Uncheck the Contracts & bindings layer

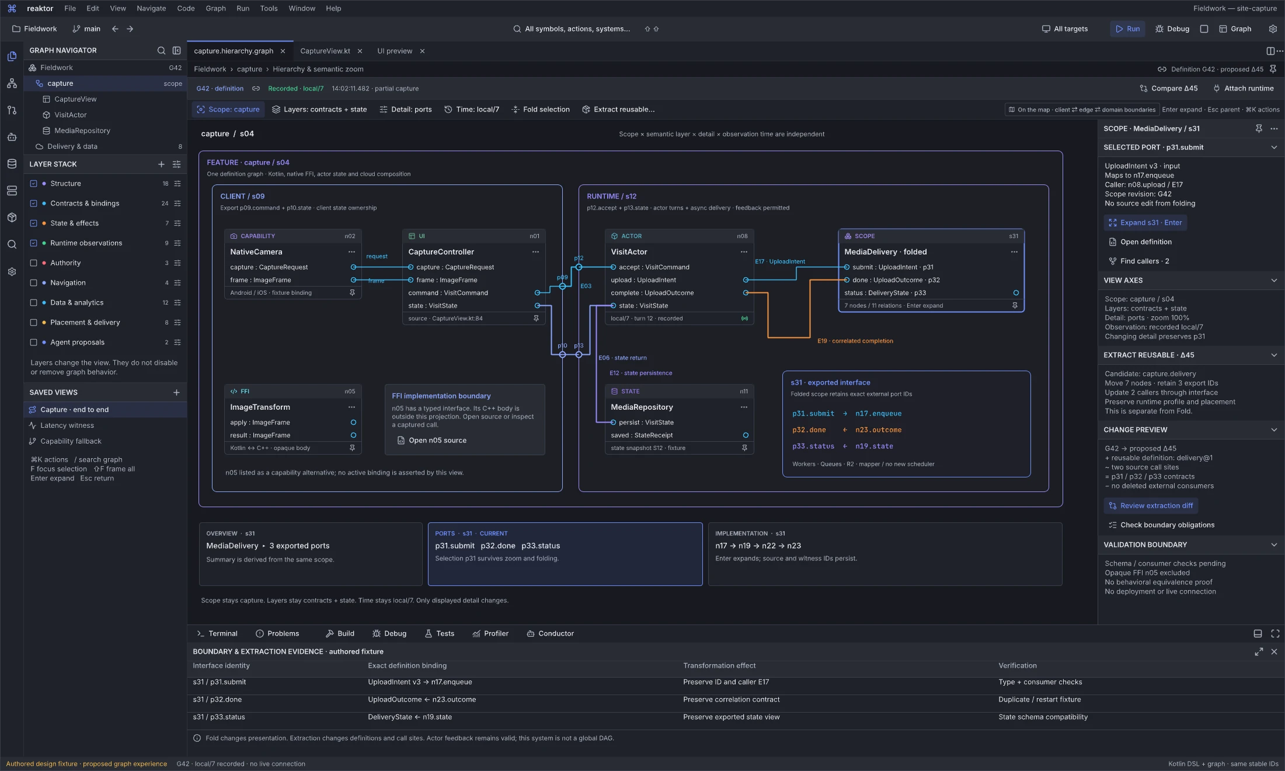(33, 204)
